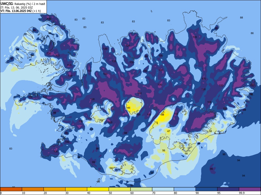Select the purple above-99.9 legend swatch
The width and height of the screenshot is (261, 195).
[250, 189]
